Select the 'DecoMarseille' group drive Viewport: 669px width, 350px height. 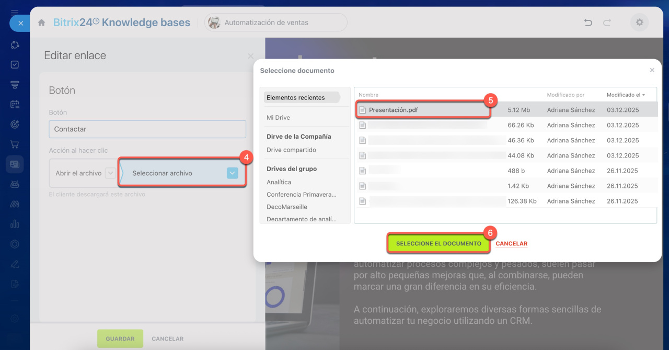tap(287, 207)
